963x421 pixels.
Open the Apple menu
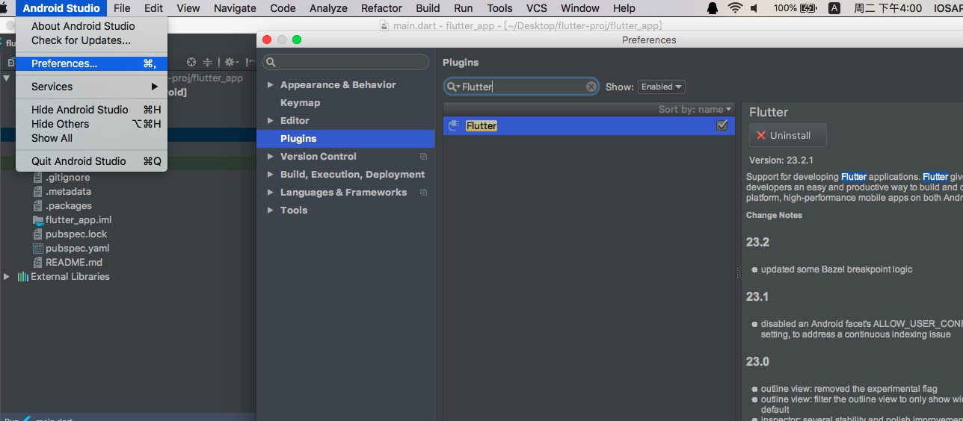pyautogui.click(x=4, y=8)
